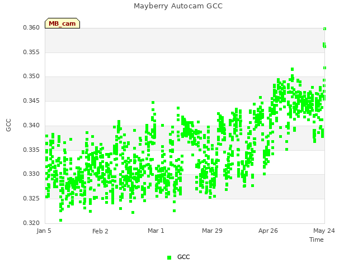
Task: Click the 0.340 y-axis value
Action: click(x=31, y=125)
